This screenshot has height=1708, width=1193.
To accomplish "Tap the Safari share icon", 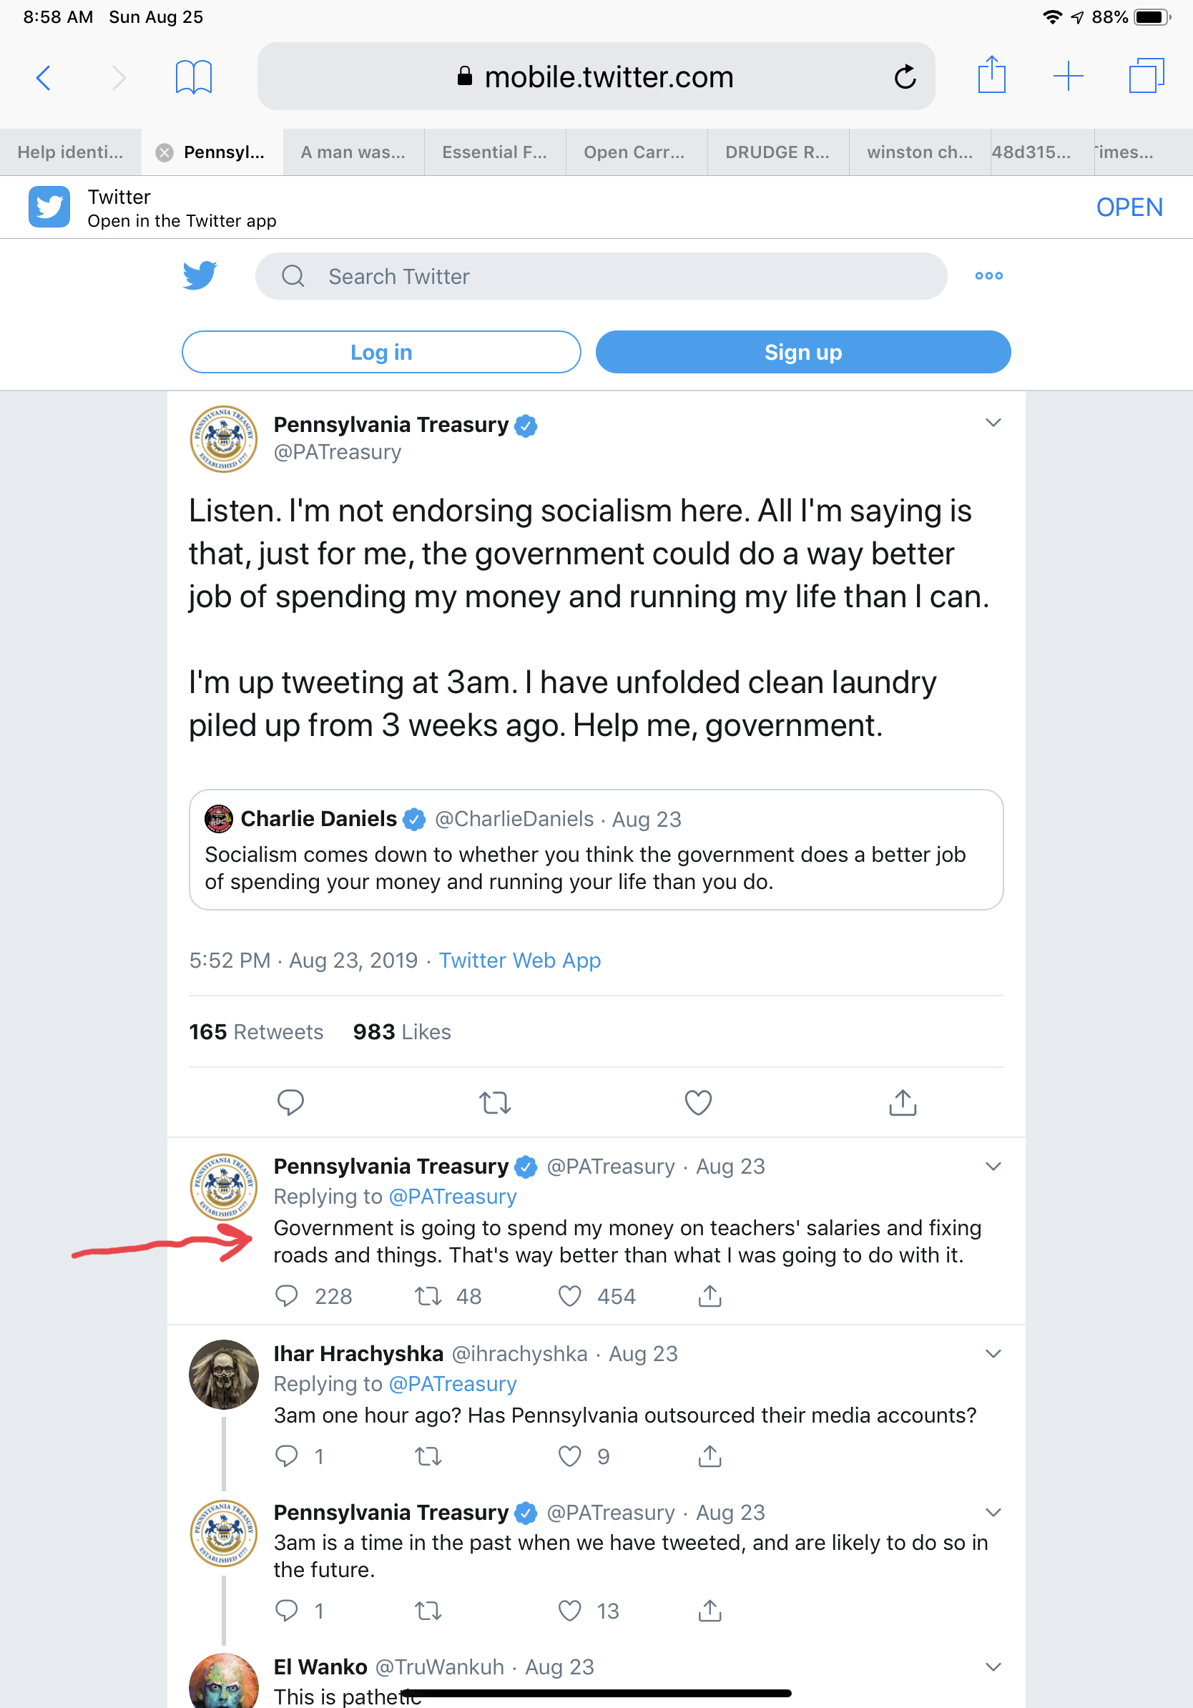I will [991, 77].
